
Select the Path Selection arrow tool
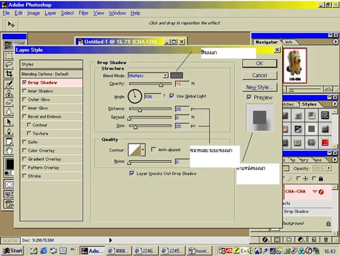pyautogui.click(x=9, y=122)
